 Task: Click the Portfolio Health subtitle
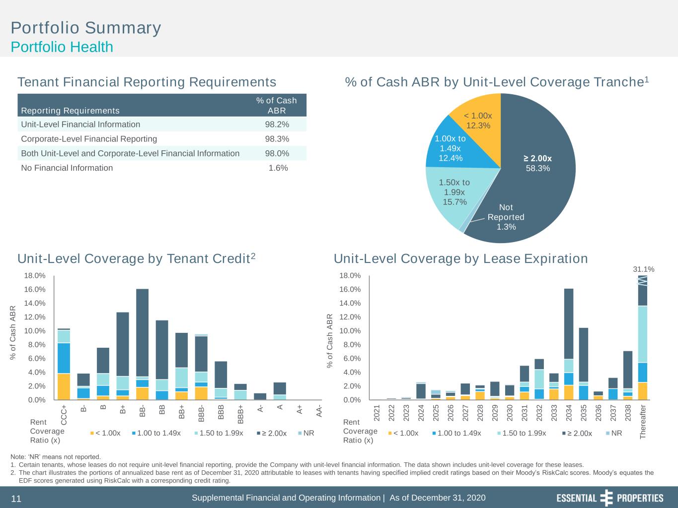(62, 47)
